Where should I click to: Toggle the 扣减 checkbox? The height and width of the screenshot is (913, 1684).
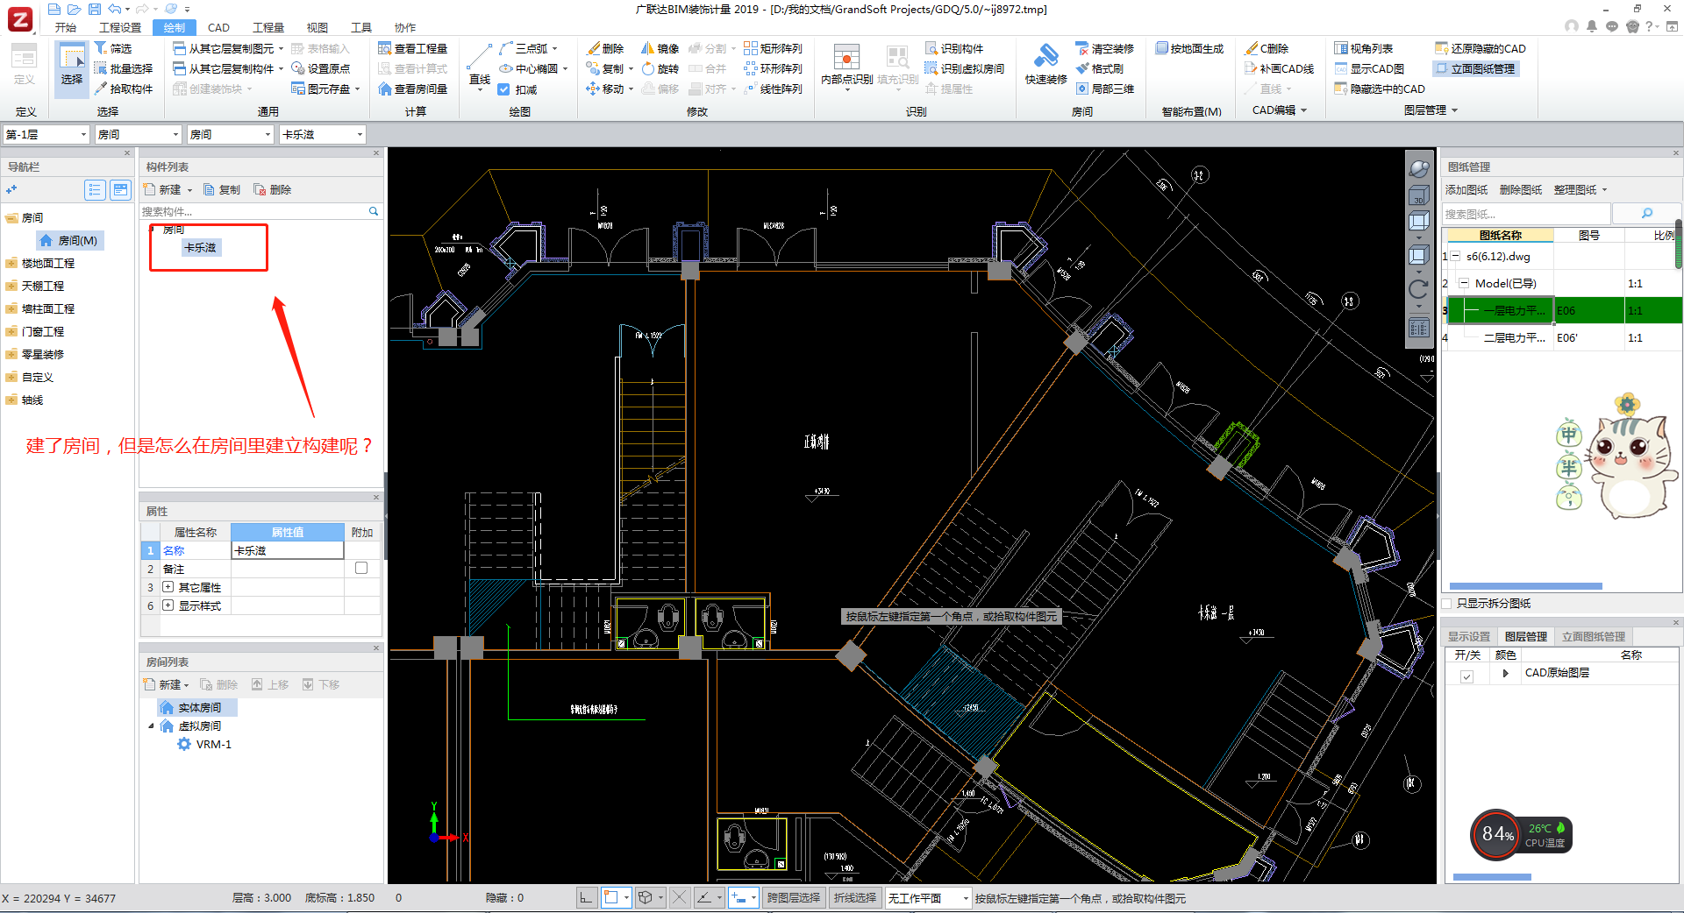click(503, 89)
